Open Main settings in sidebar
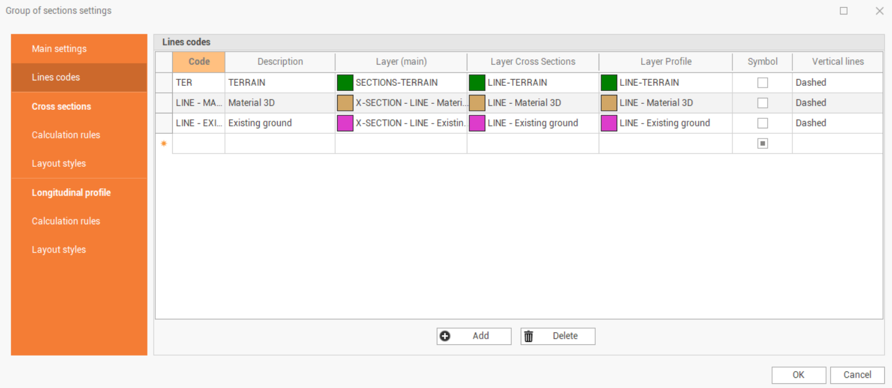 tap(59, 49)
